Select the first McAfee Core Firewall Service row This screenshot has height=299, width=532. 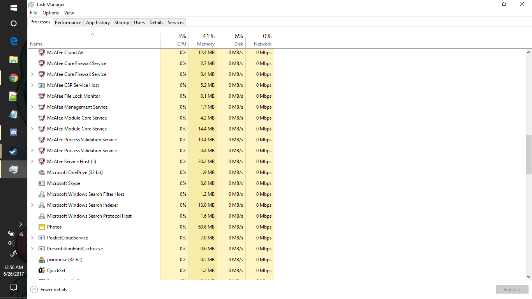coord(151,63)
